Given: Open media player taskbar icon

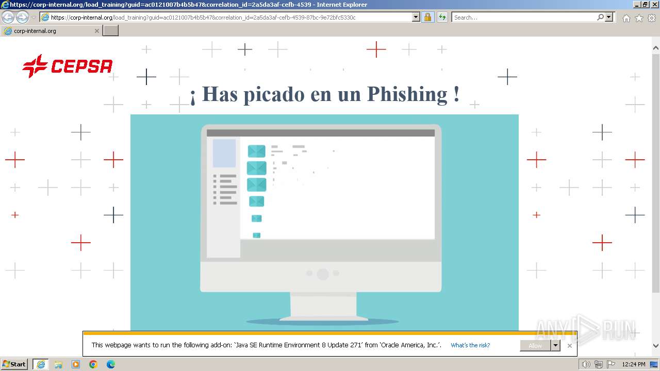Looking at the screenshot, I should (76, 364).
